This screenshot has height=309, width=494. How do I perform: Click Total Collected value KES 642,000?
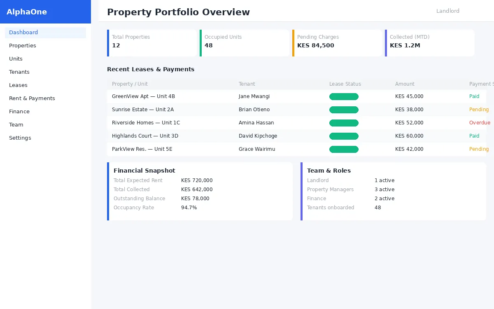coord(197,190)
